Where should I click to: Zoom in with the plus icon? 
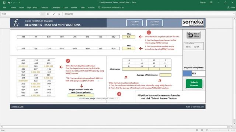coord(228,130)
